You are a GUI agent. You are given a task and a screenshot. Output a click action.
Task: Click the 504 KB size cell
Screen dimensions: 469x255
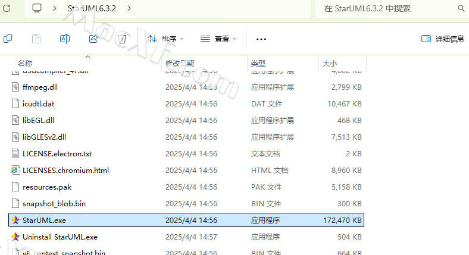(x=349, y=237)
